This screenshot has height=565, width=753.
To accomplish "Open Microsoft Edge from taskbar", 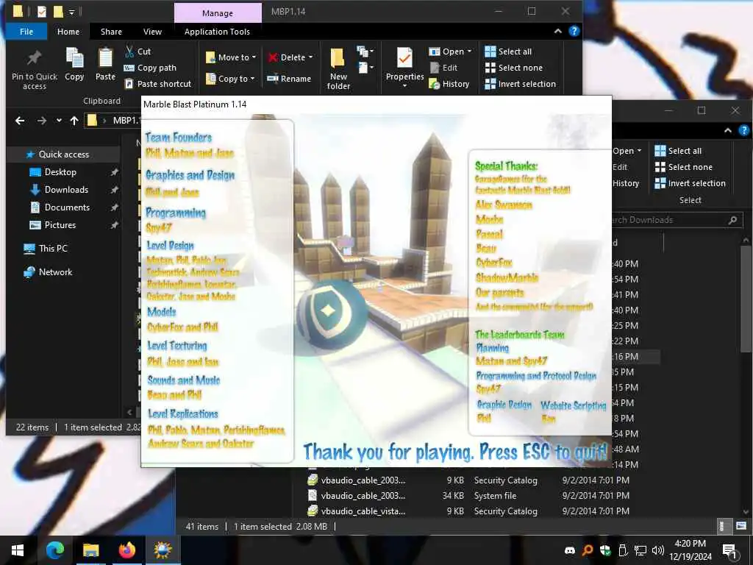I will click(54, 550).
